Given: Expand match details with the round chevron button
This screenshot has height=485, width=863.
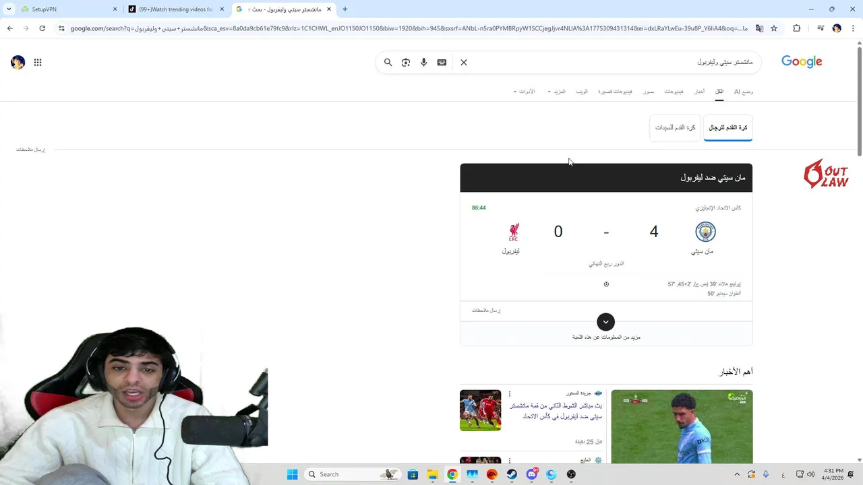Looking at the screenshot, I should click(606, 322).
